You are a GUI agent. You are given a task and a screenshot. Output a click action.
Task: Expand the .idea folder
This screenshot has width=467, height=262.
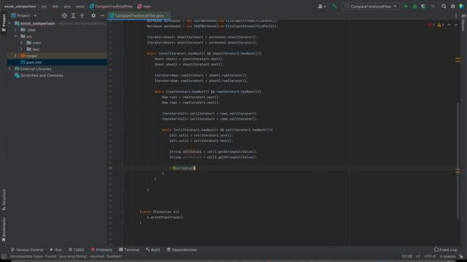(15, 30)
